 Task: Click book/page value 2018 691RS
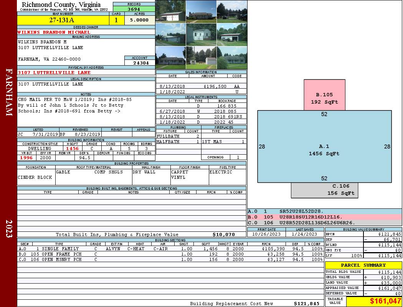tap(228, 117)
